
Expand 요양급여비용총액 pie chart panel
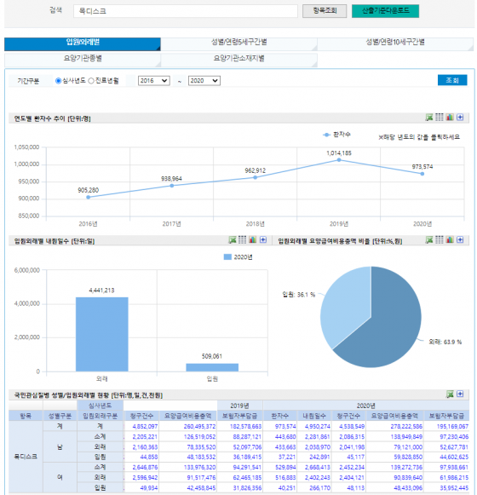coord(460,240)
